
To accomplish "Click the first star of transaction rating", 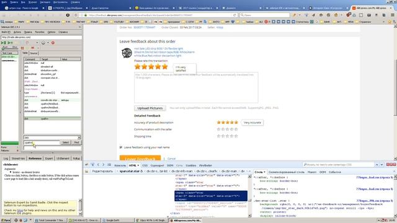I will [138, 67].
